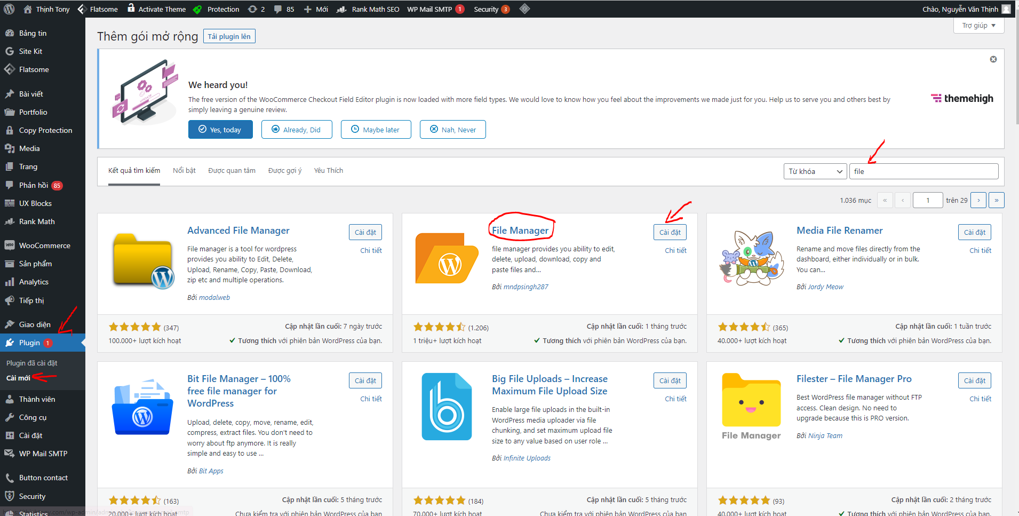Open Analytics in the sidebar

click(x=33, y=282)
